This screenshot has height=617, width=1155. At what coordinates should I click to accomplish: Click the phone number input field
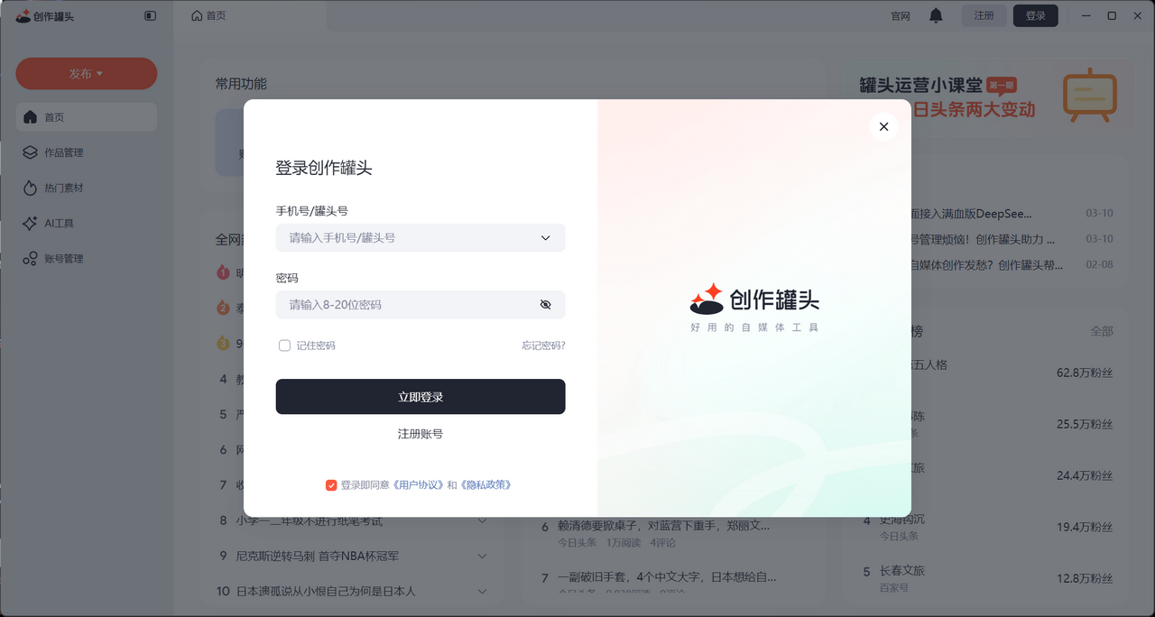[406, 237]
